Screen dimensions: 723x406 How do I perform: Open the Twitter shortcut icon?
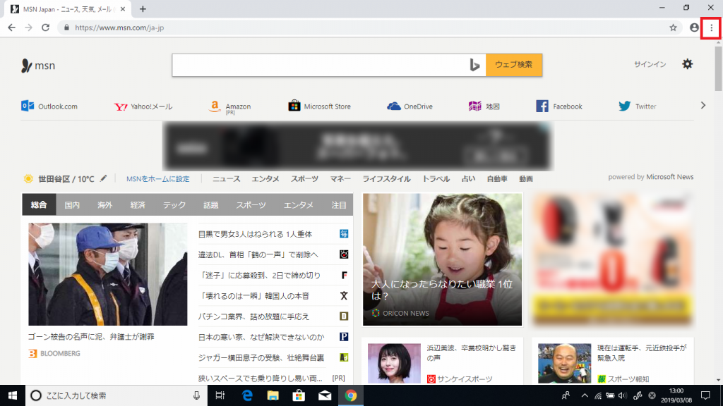point(624,106)
